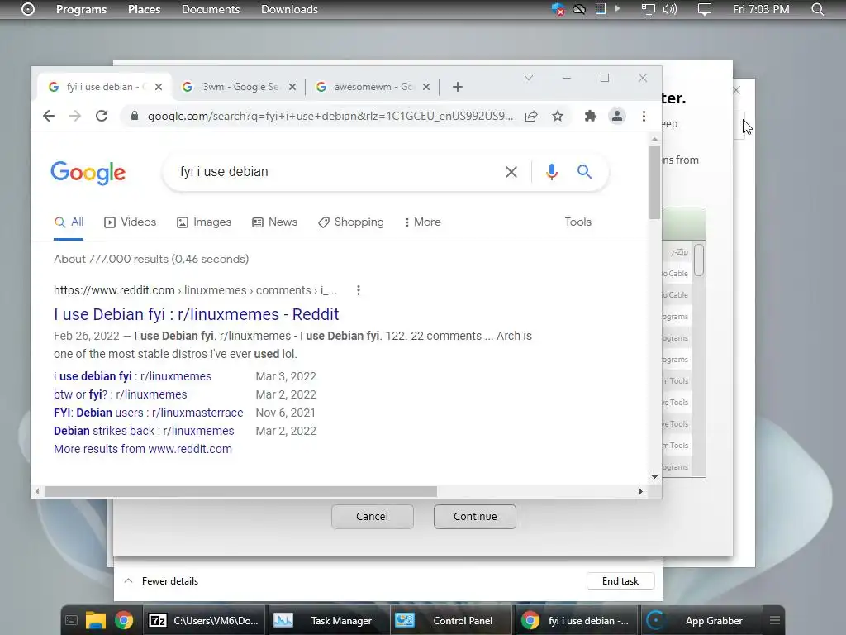The height and width of the screenshot is (635, 846).
Task: Open the search Tools options
Action: [577, 222]
